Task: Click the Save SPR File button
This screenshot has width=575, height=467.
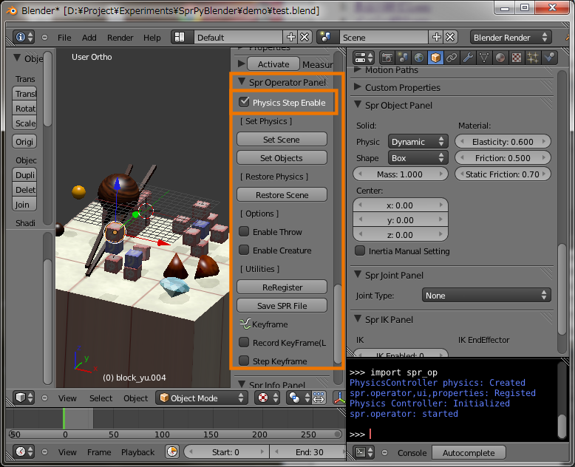Action: tap(282, 305)
